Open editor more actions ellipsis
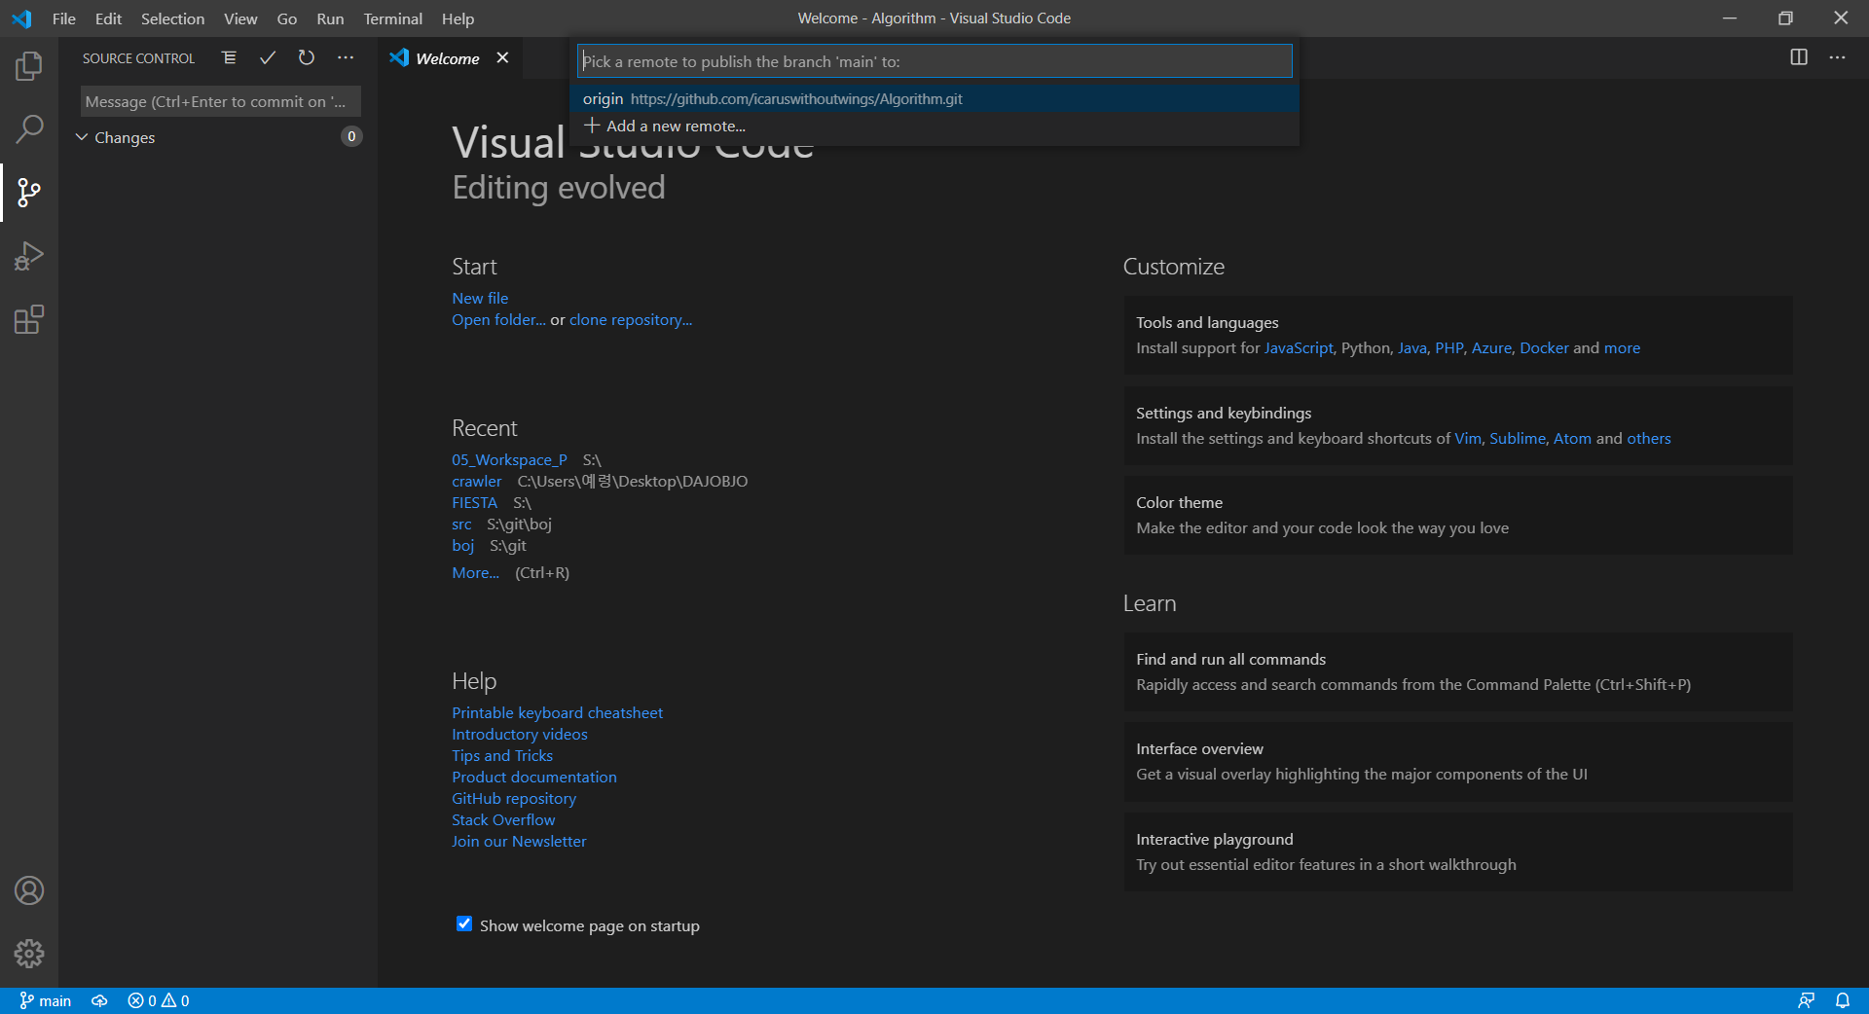 pyautogui.click(x=1837, y=57)
